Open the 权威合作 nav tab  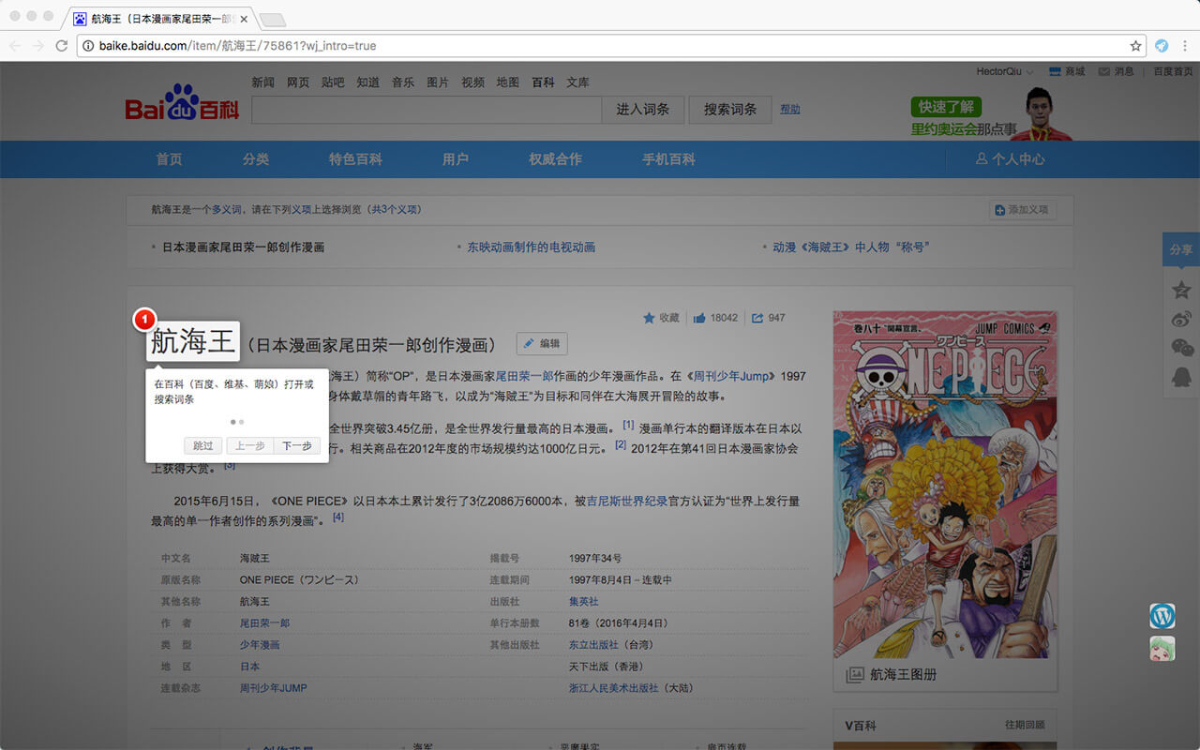555,159
